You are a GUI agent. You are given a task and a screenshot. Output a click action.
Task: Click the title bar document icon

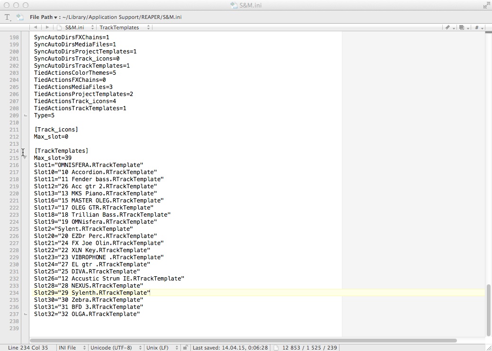[233, 5]
